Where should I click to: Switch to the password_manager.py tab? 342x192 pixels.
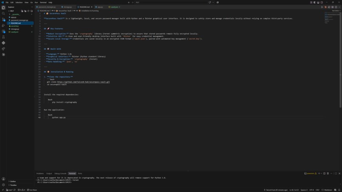click(47, 7)
